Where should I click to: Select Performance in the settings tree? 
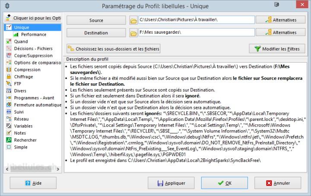(34, 35)
